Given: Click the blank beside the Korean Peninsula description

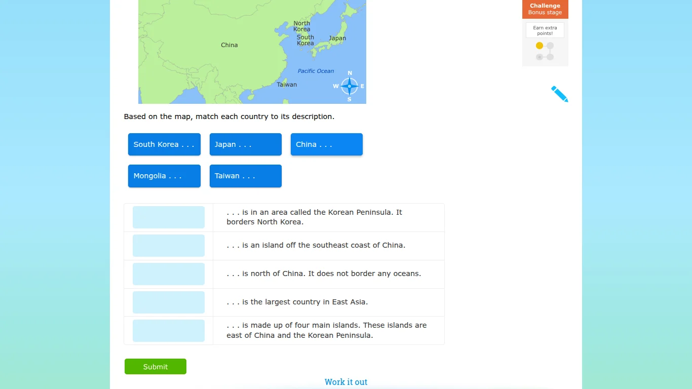Looking at the screenshot, I should click(168, 217).
